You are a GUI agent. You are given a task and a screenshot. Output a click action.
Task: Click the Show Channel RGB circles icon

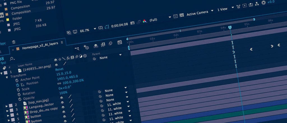tap(145, 21)
